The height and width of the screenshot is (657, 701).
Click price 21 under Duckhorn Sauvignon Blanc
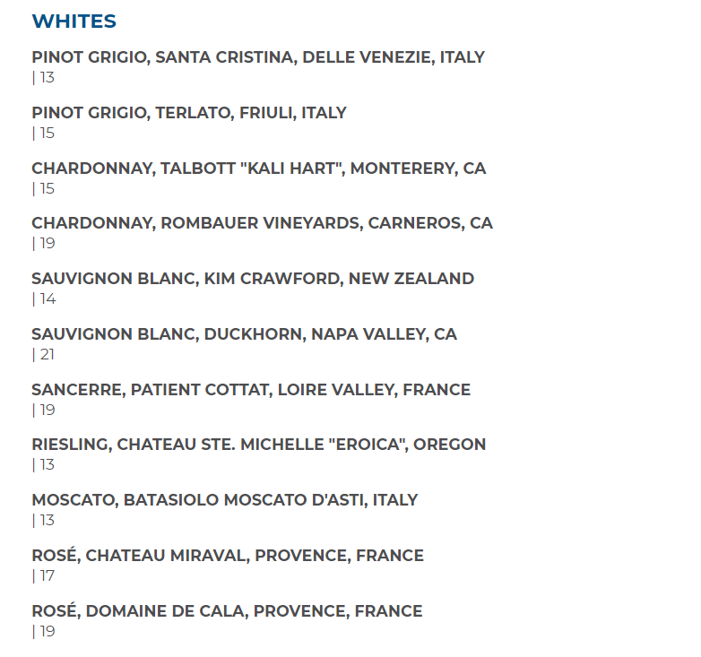(x=47, y=355)
